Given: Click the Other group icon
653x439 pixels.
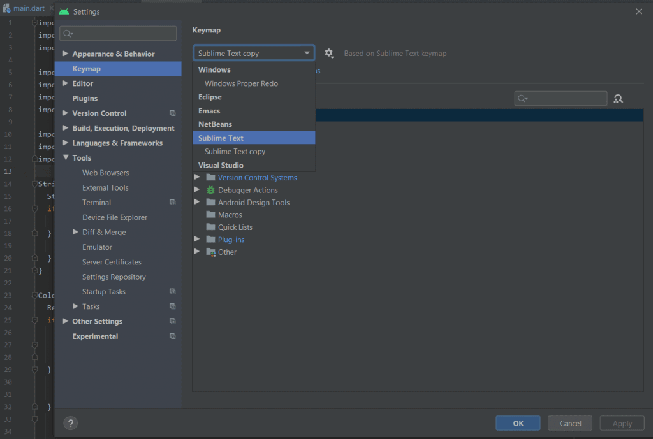Looking at the screenshot, I should 210,252.
